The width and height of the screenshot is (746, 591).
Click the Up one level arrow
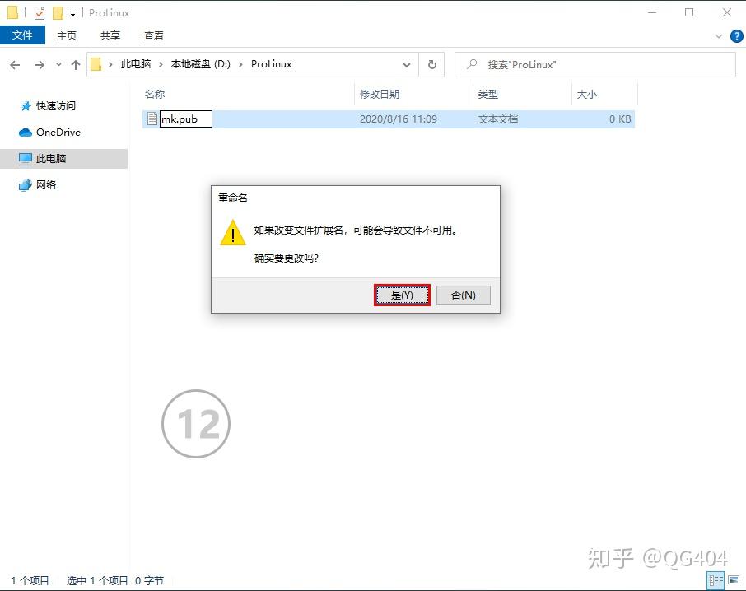(76, 64)
